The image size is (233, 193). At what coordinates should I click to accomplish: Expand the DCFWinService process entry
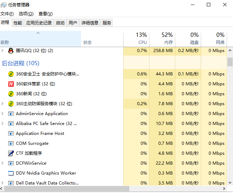pos(2,163)
